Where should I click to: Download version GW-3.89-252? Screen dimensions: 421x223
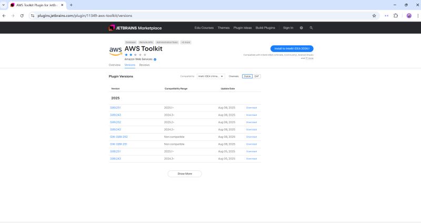pyautogui.click(x=252, y=137)
